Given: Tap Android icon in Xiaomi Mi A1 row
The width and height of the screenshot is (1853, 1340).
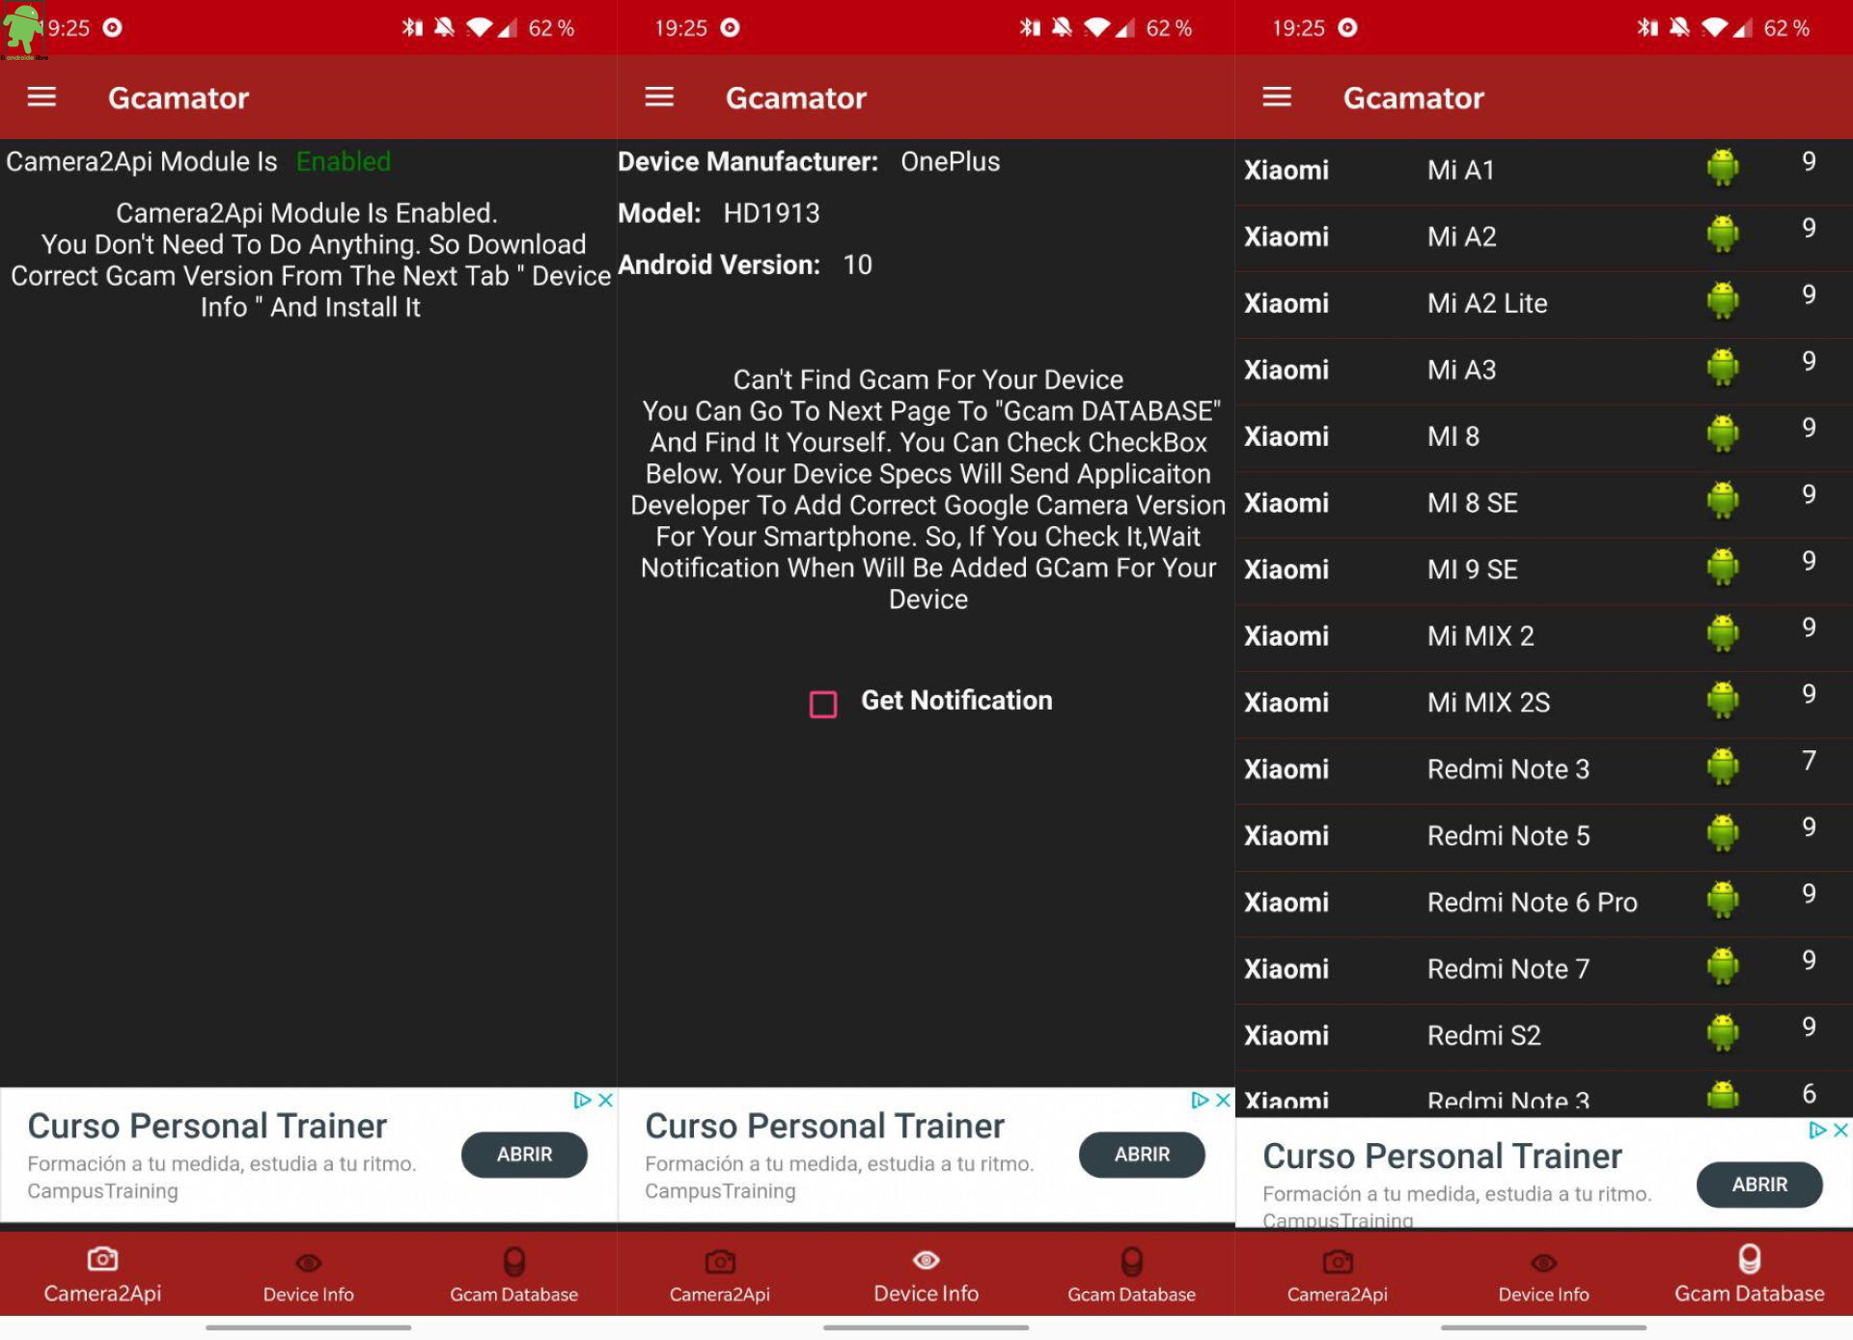Looking at the screenshot, I should coord(1723,168).
